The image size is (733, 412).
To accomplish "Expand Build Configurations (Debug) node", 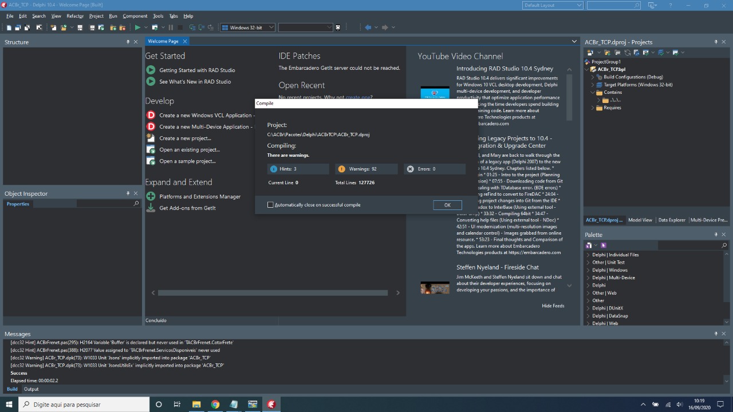I will [593, 77].
